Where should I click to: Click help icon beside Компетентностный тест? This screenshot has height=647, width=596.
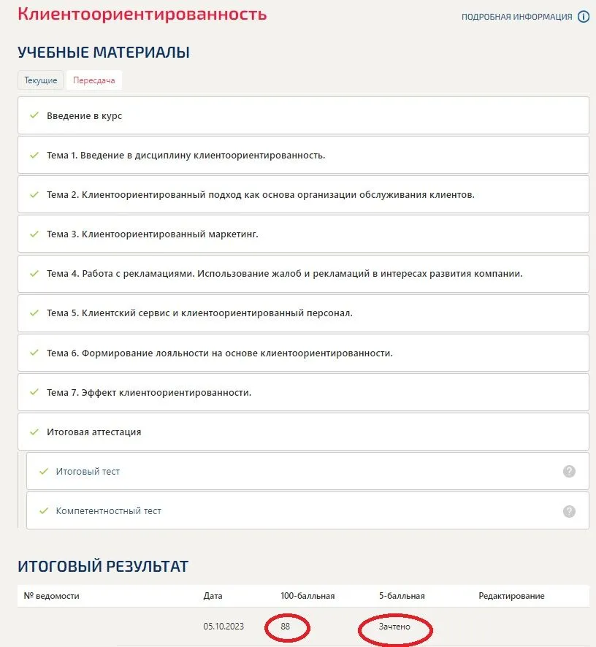[570, 511]
